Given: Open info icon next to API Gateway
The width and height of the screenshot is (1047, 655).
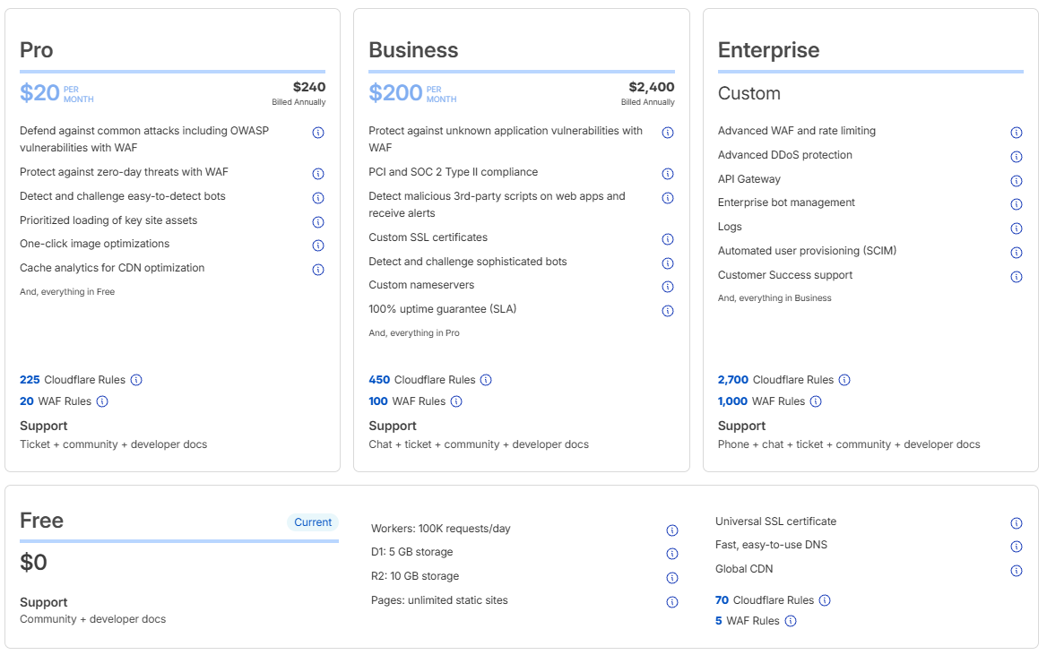Looking at the screenshot, I should point(1017,180).
